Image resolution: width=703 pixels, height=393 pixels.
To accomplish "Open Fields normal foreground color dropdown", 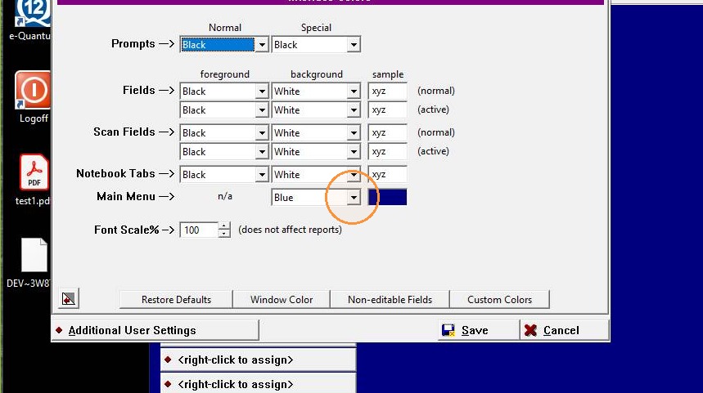I will tap(262, 92).
